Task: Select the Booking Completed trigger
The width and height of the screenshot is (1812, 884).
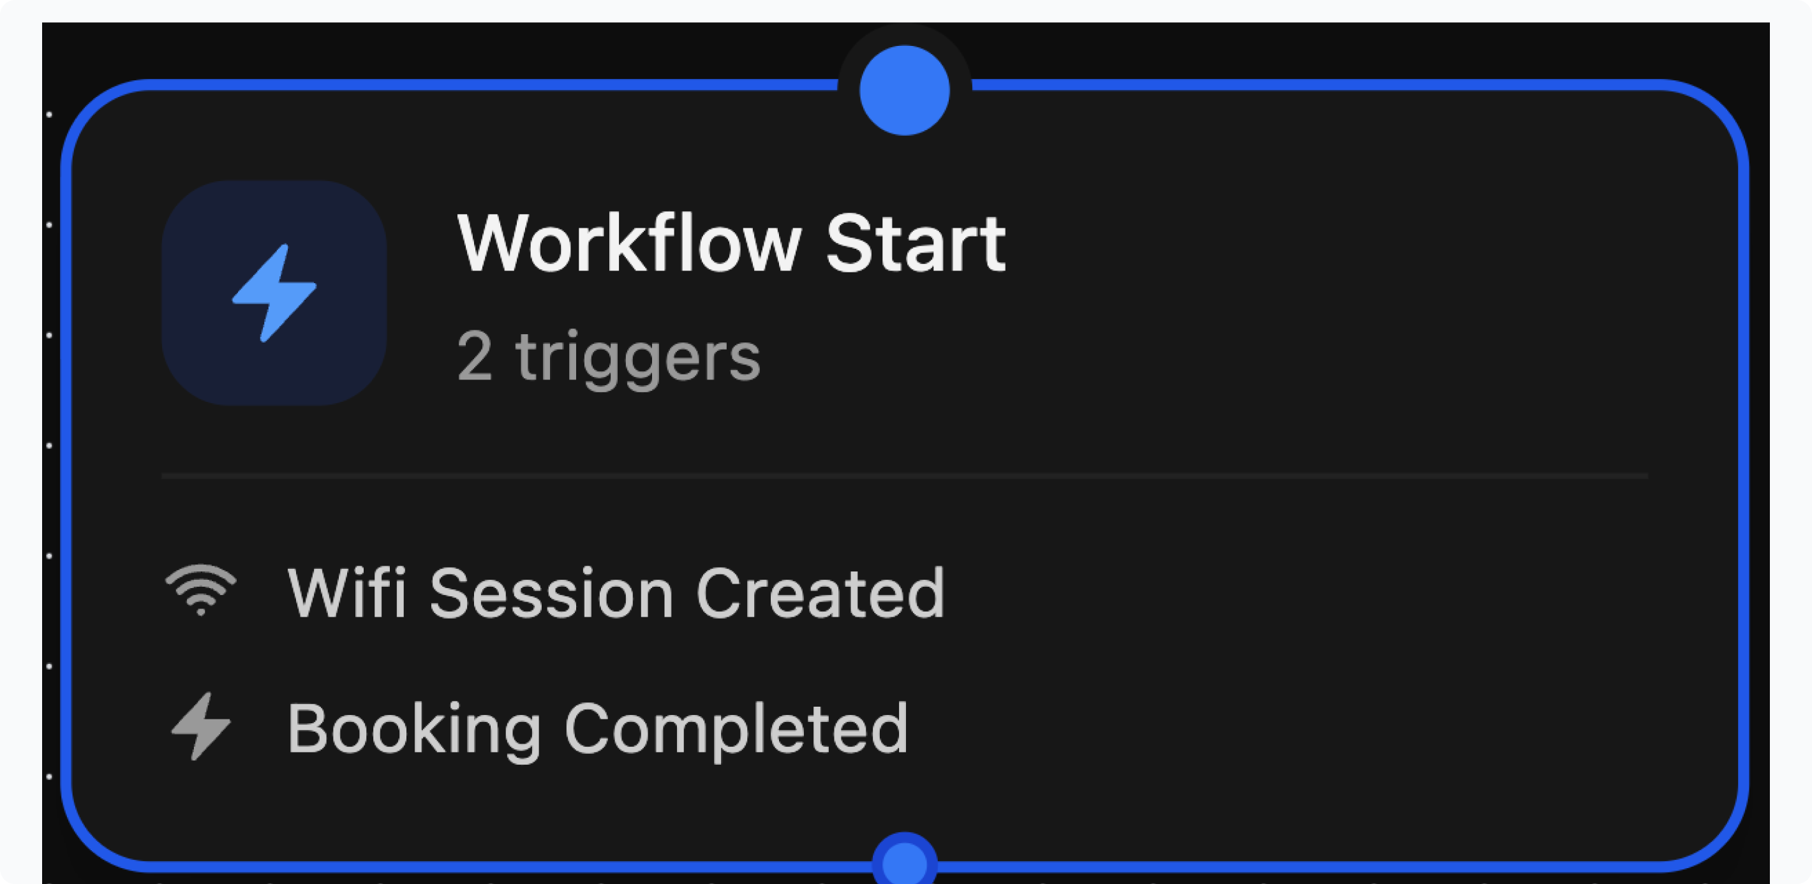Action: 598,728
